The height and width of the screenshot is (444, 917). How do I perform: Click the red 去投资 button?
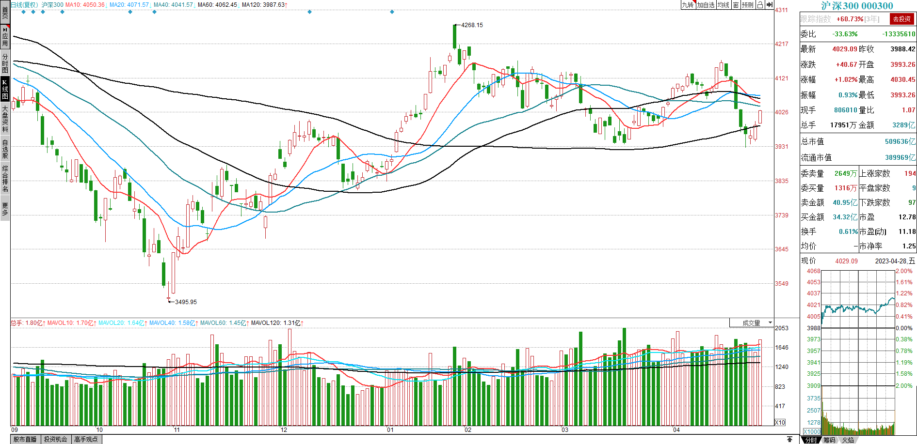click(901, 19)
